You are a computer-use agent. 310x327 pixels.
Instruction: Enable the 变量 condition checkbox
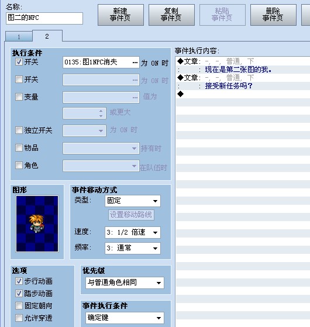[x=19, y=97]
